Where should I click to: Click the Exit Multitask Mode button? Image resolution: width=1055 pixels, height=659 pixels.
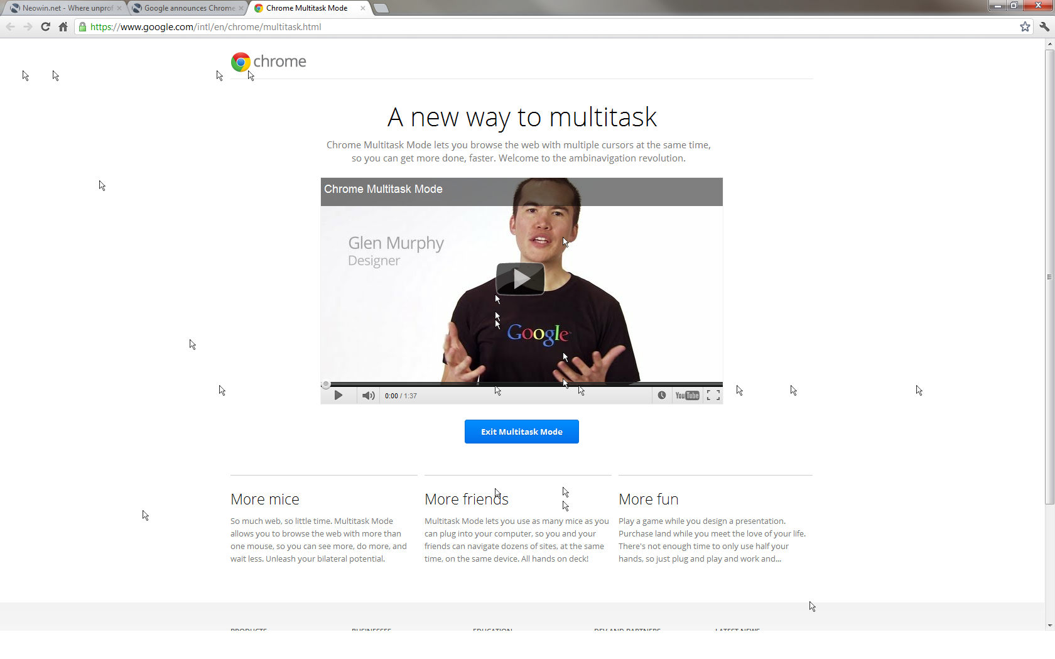pos(522,432)
